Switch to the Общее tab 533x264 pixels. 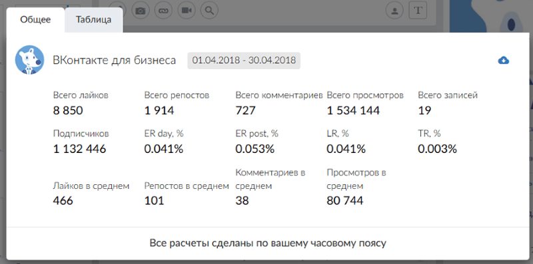35,20
